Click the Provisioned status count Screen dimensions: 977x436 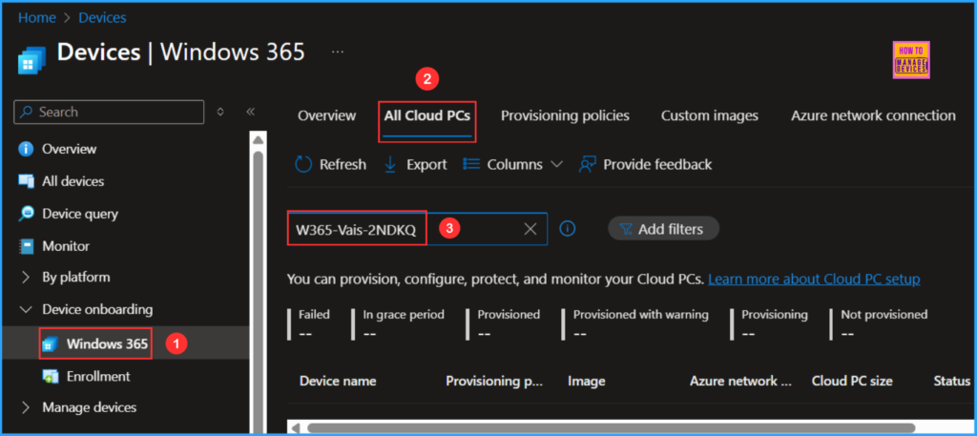click(485, 334)
